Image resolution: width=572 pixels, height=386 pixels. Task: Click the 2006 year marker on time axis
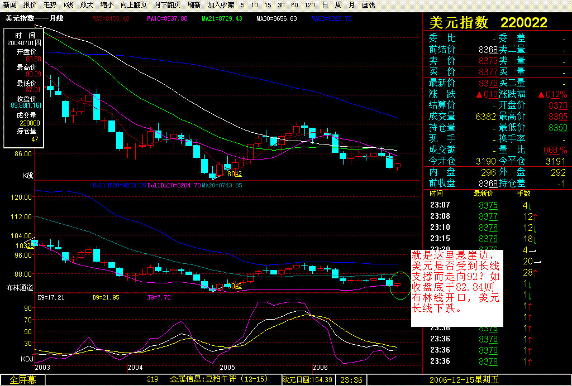click(x=320, y=368)
